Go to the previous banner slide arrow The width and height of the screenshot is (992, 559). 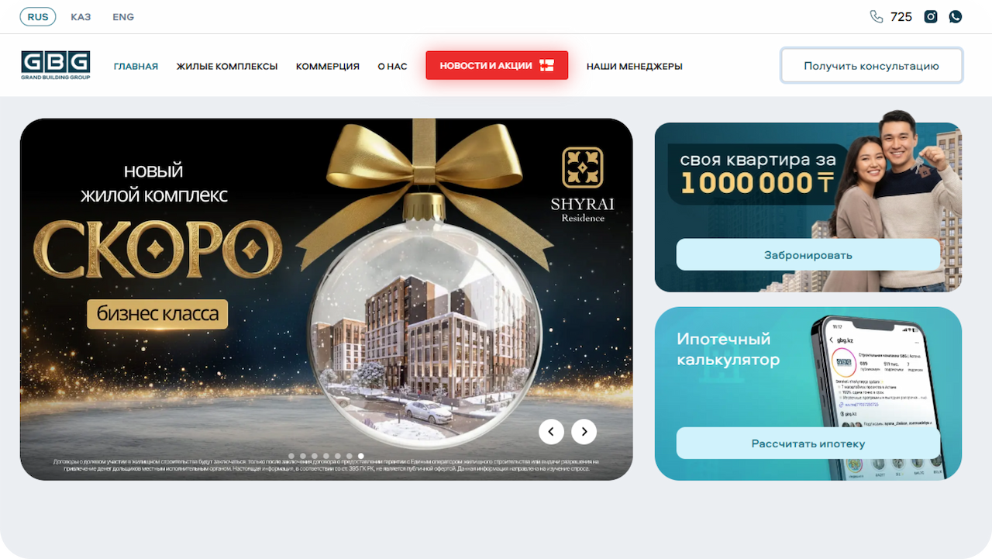point(551,431)
